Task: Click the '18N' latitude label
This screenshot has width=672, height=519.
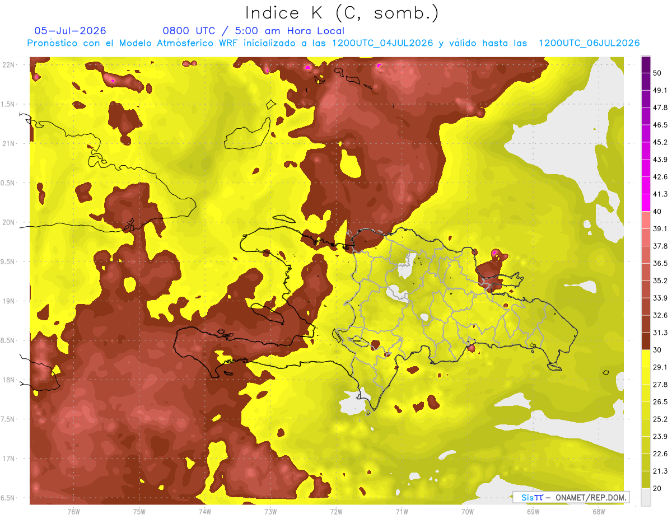Action: coord(9,380)
